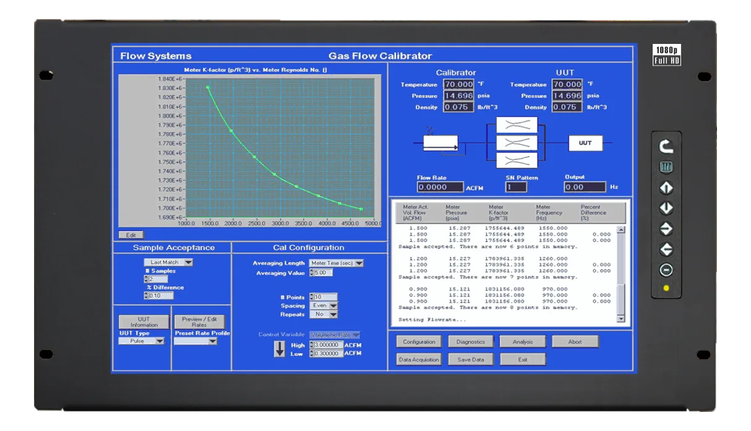Click the High ACFM stepper arrows
The image size is (751, 431).
tap(311, 344)
